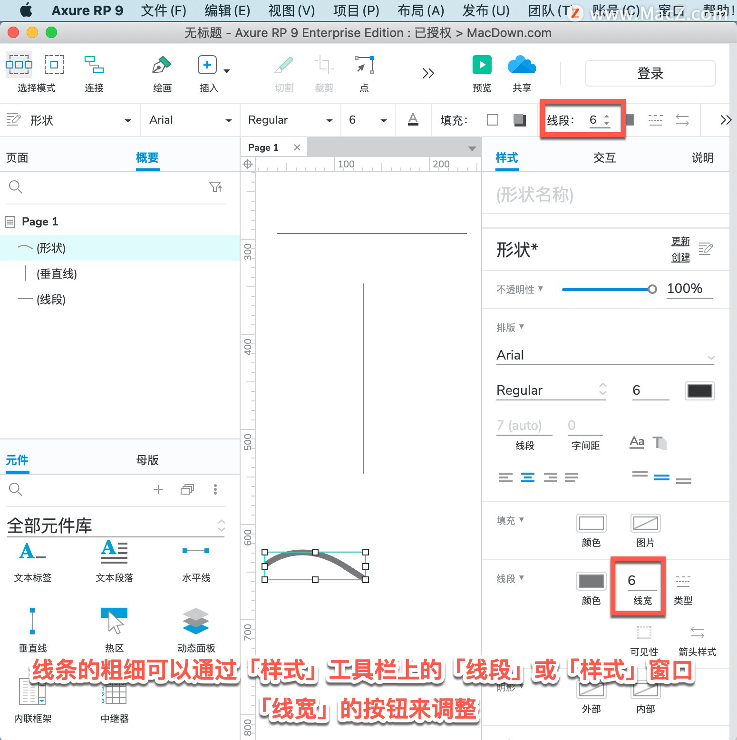
Task: Switch to the Outline tab
Action: coord(147,158)
